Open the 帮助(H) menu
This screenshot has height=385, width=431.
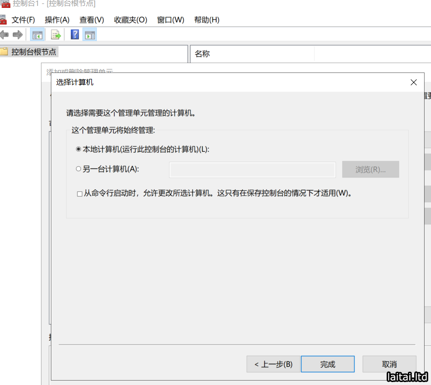click(206, 20)
